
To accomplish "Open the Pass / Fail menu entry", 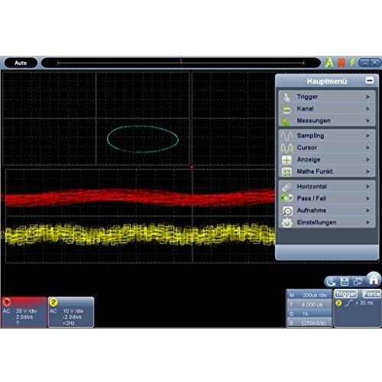I will tap(327, 199).
